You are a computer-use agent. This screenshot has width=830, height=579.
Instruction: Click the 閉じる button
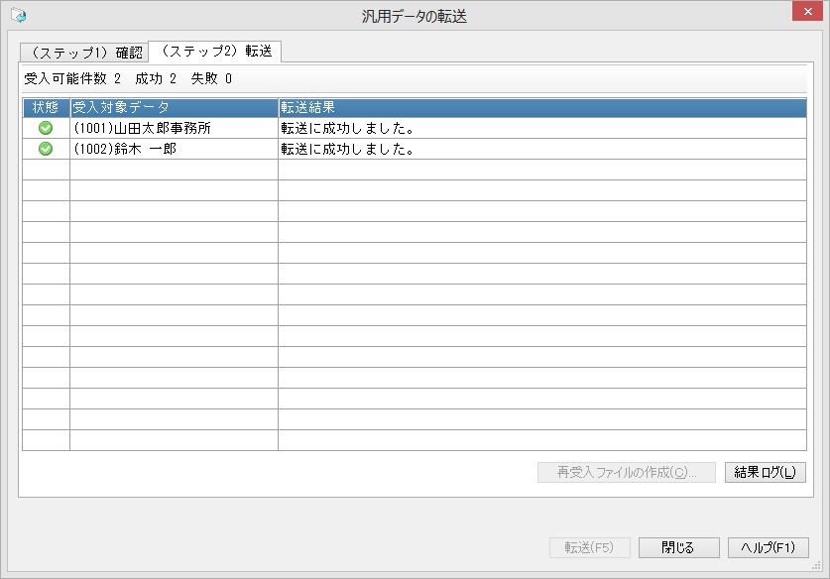tap(678, 547)
